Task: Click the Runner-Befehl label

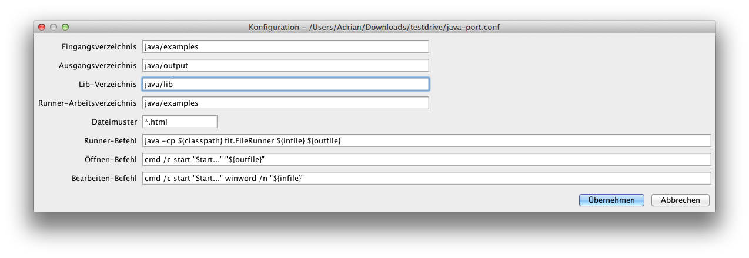Action: [x=111, y=140]
